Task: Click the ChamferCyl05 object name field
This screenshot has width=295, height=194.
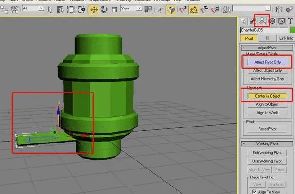Action: tap(264, 30)
